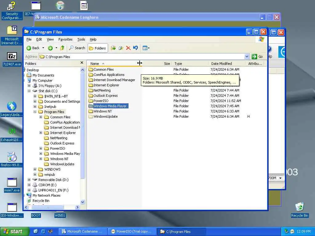Delete selection with the red X icon

pos(128,48)
